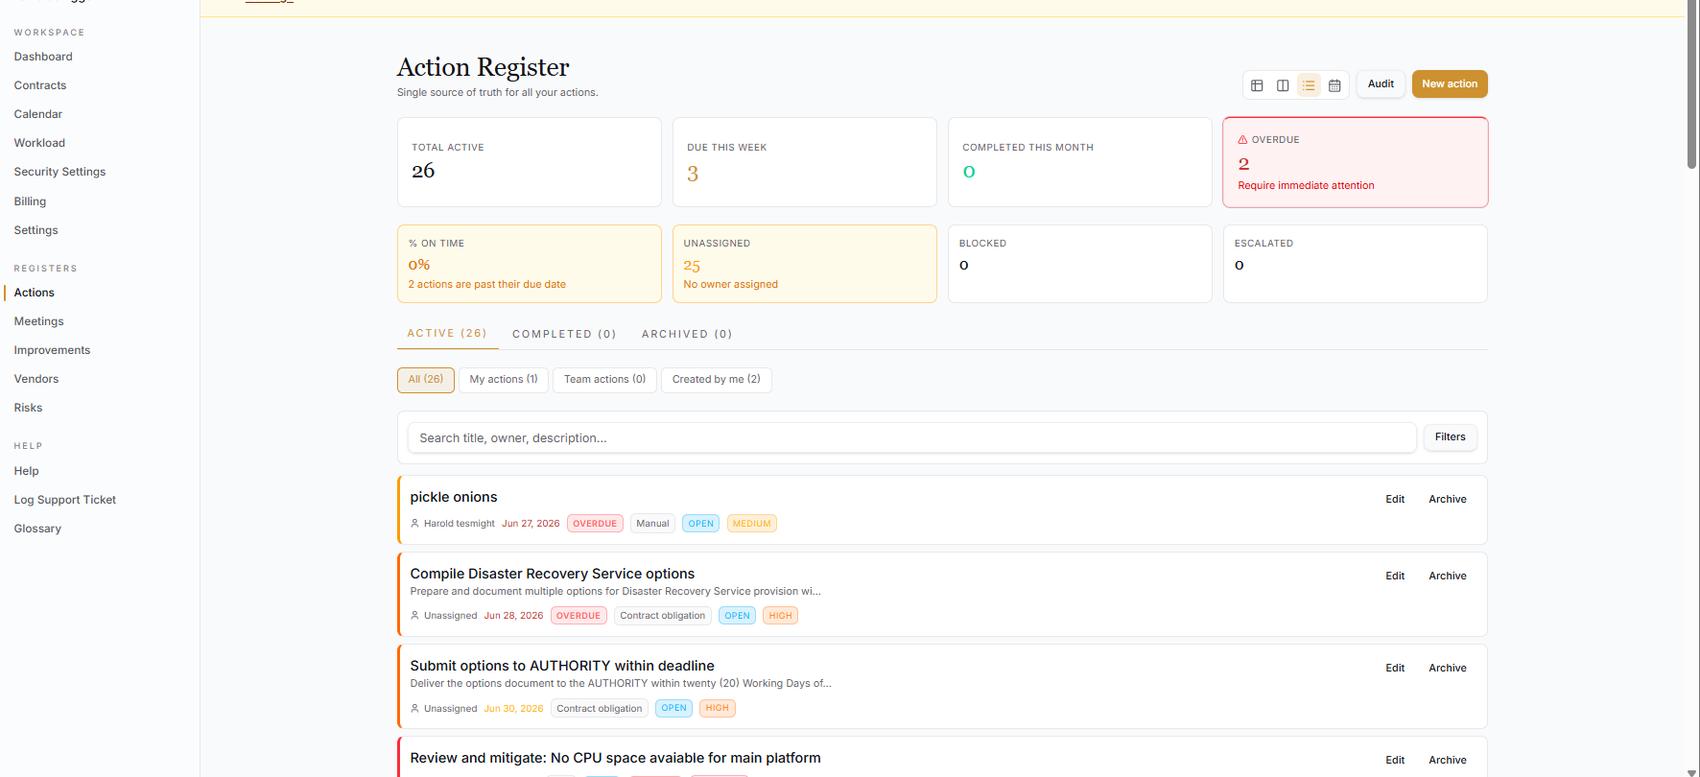The image size is (1700, 777).
Task: Open Dashboard in the sidebar
Action: coord(43,57)
